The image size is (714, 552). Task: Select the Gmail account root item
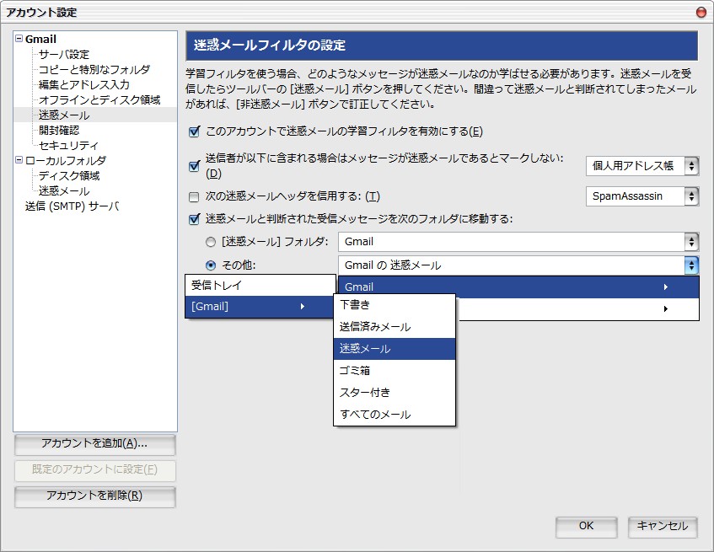tap(40, 39)
